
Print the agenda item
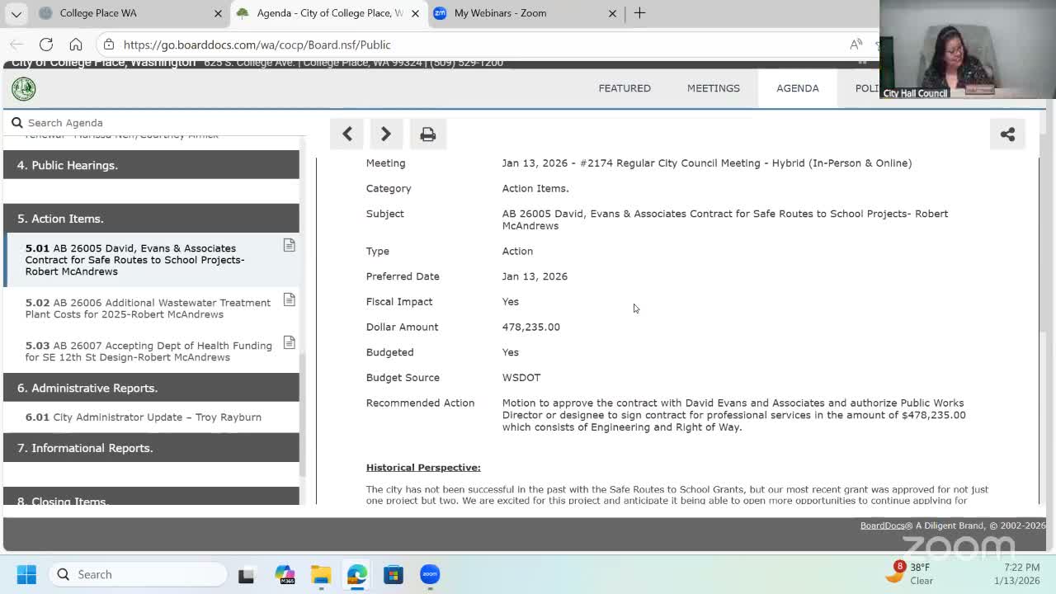(427, 134)
